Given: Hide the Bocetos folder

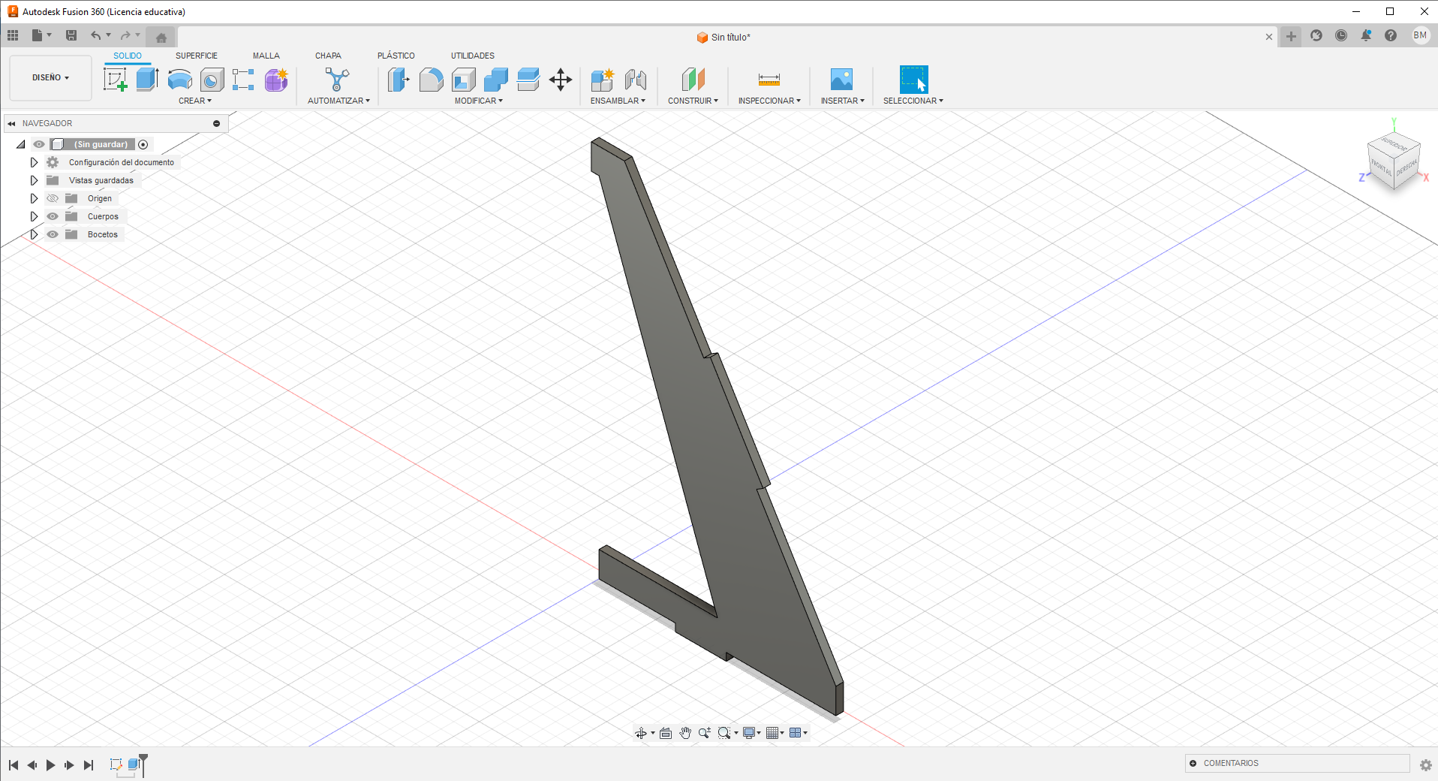Looking at the screenshot, I should [53, 234].
